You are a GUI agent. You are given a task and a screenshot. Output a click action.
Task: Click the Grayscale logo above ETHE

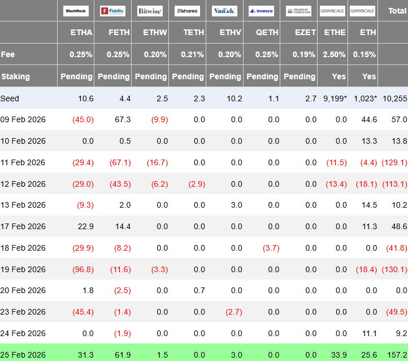point(332,11)
